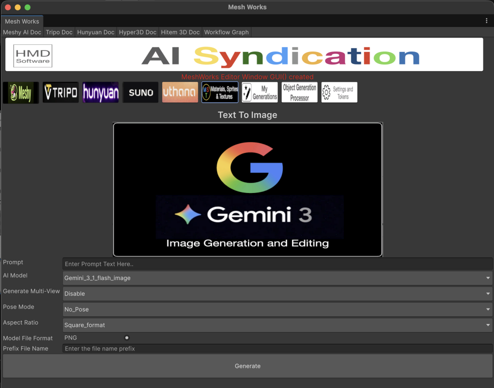Click the Generate button
Image resolution: width=494 pixels, height=388 pixels.
pos(247,366)
